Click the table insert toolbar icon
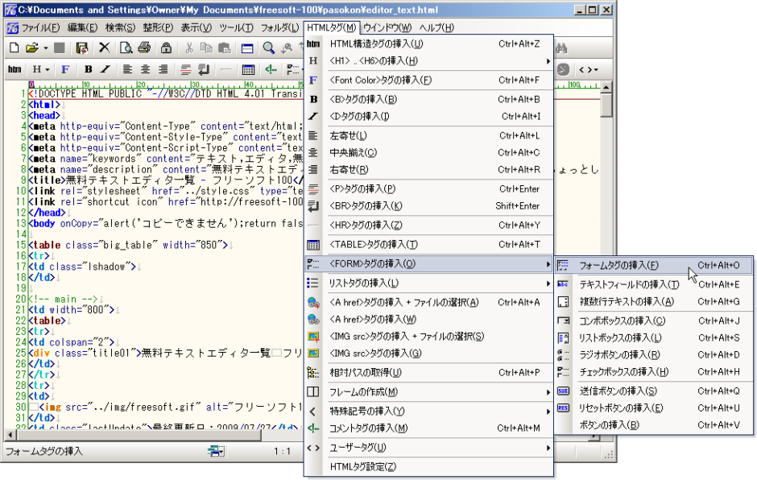Screen dimensions: 757x480 click(x=249, y=69)
